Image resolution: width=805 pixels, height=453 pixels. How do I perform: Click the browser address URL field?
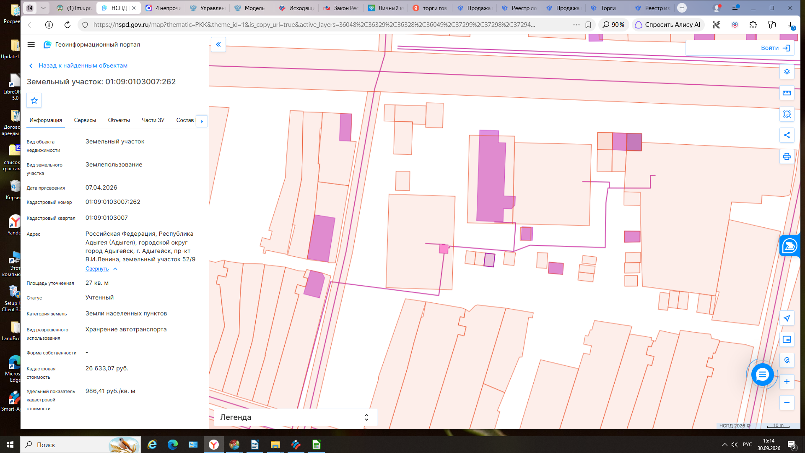(x=314, y=25)
